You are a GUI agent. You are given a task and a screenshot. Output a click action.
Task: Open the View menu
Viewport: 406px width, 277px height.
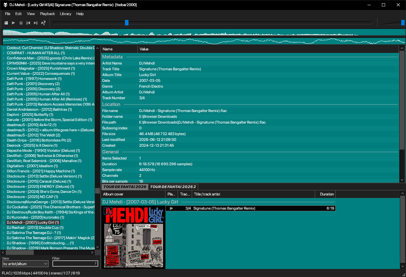31,14
